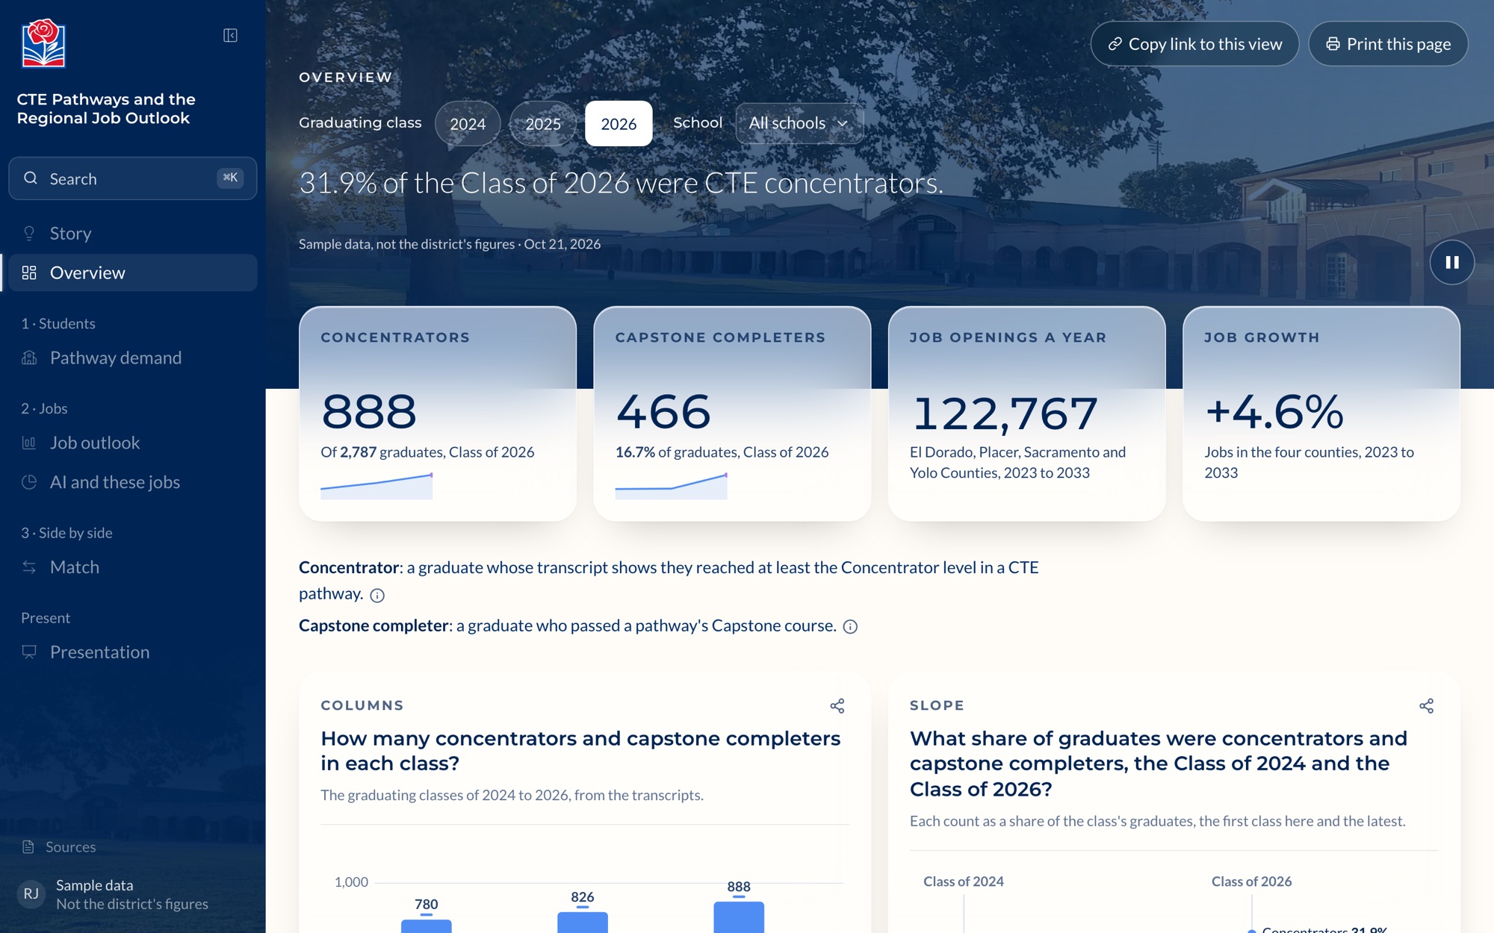This screenshot has width=1494, height=933.
Task: Click the Match arrows icon
Action: (29, 567)
